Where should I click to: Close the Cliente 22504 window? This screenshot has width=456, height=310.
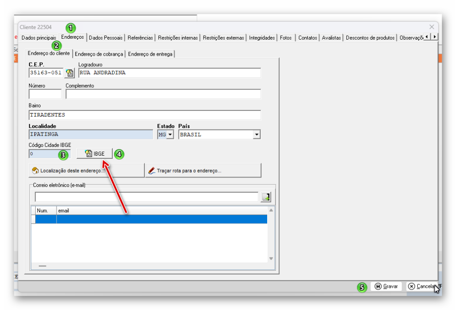pos(432,27)
